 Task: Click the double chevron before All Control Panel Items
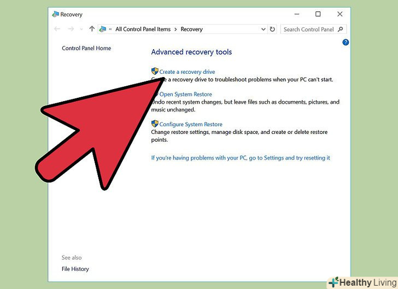(110, 30)
